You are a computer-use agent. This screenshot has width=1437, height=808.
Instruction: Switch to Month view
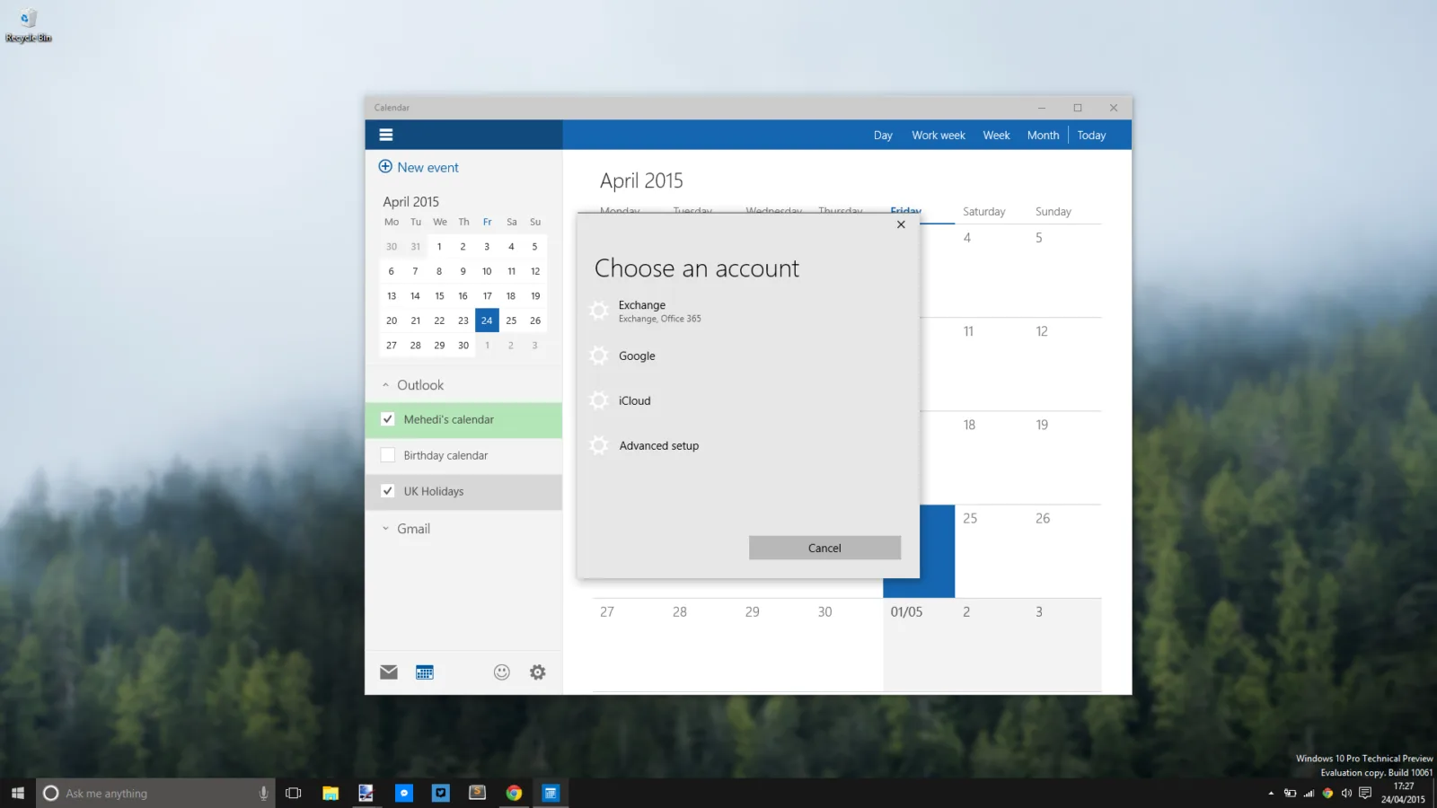(1043, 136)
